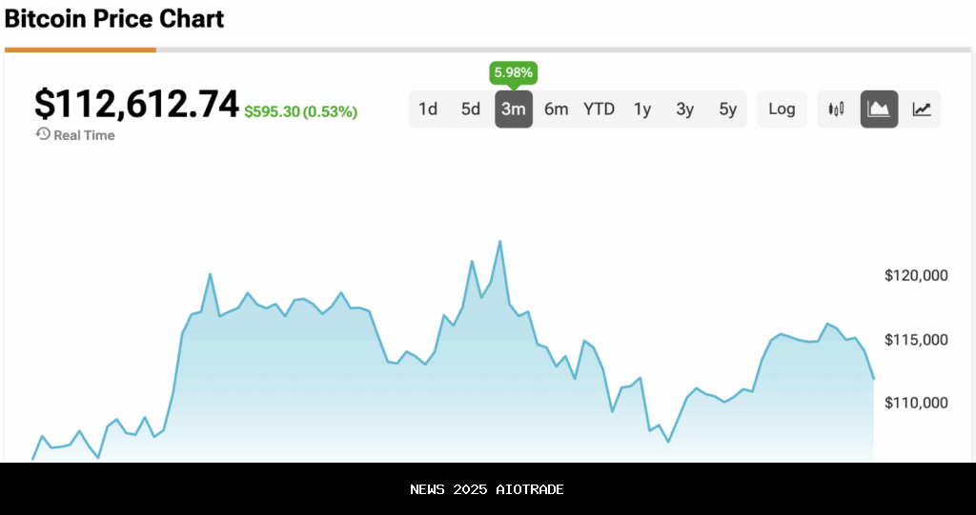Select the 3m time range
Image resolution: width=976 pixels, height=515 pixels.
pos(514,109)
